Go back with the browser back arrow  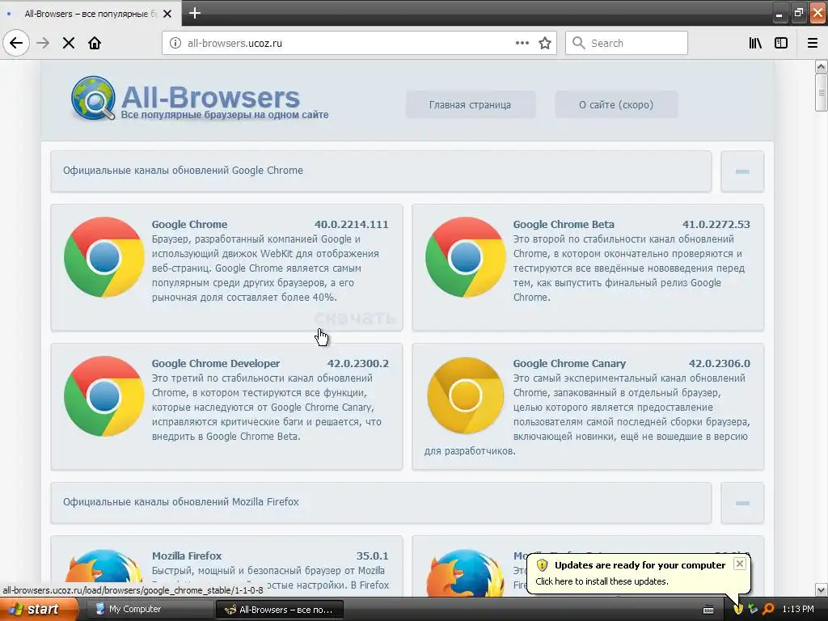click(16, 43)
